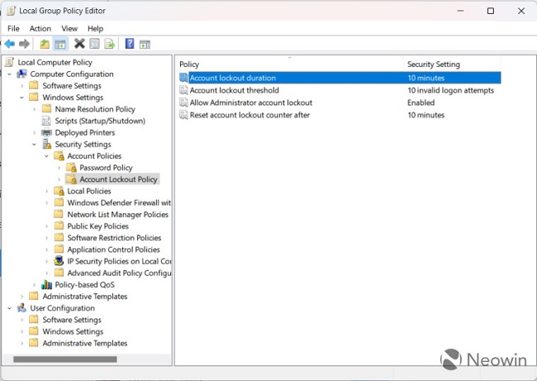Toggle Show/Hide Console Tree toolbar icon

tap(60, 44)
